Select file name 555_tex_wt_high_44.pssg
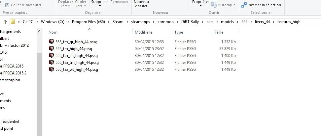 point(77,69)
